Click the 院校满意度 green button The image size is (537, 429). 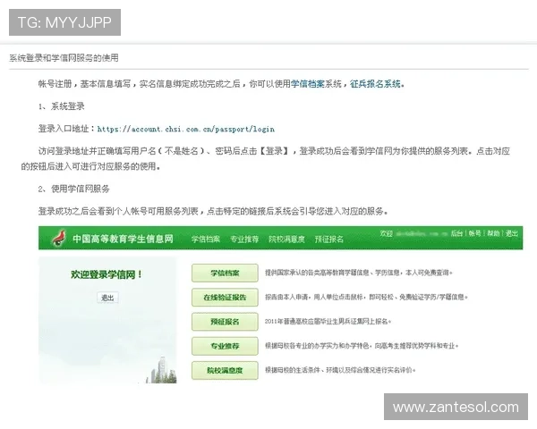click(x=225, y=371)
